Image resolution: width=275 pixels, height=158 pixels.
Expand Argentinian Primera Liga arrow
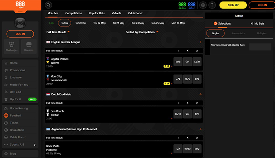[x=201, y=129]
